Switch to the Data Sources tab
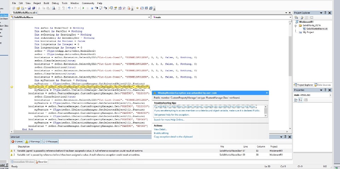 322,85
